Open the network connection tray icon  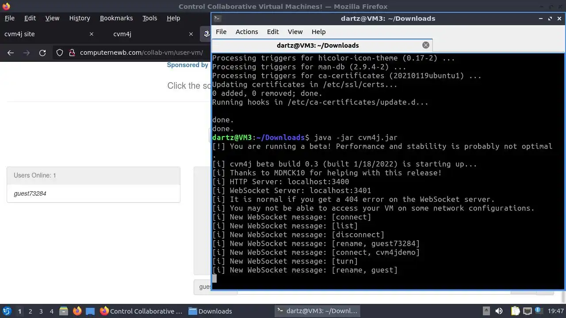tap(527, 311)
